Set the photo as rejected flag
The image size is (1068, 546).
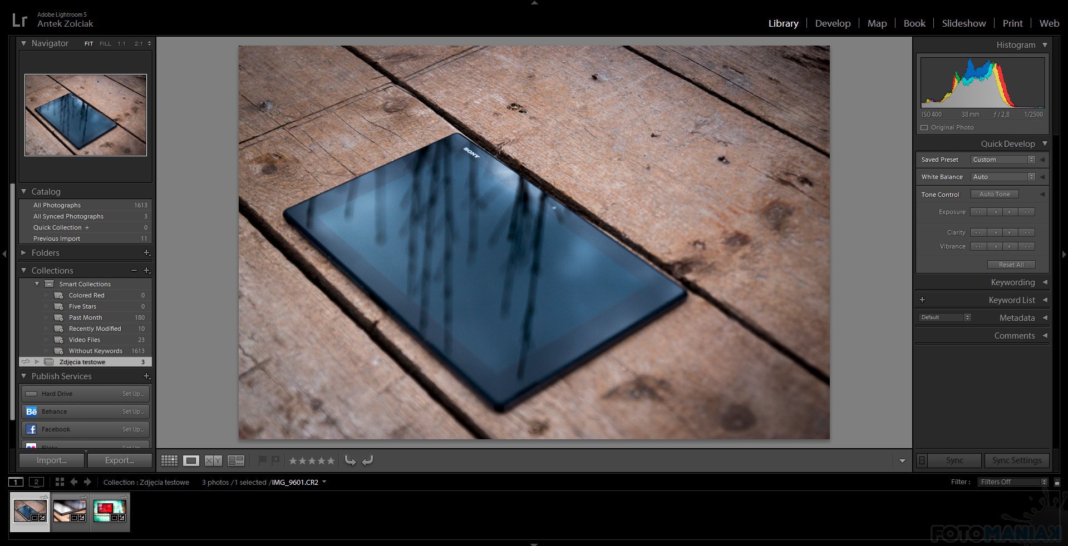coord(275,460)
